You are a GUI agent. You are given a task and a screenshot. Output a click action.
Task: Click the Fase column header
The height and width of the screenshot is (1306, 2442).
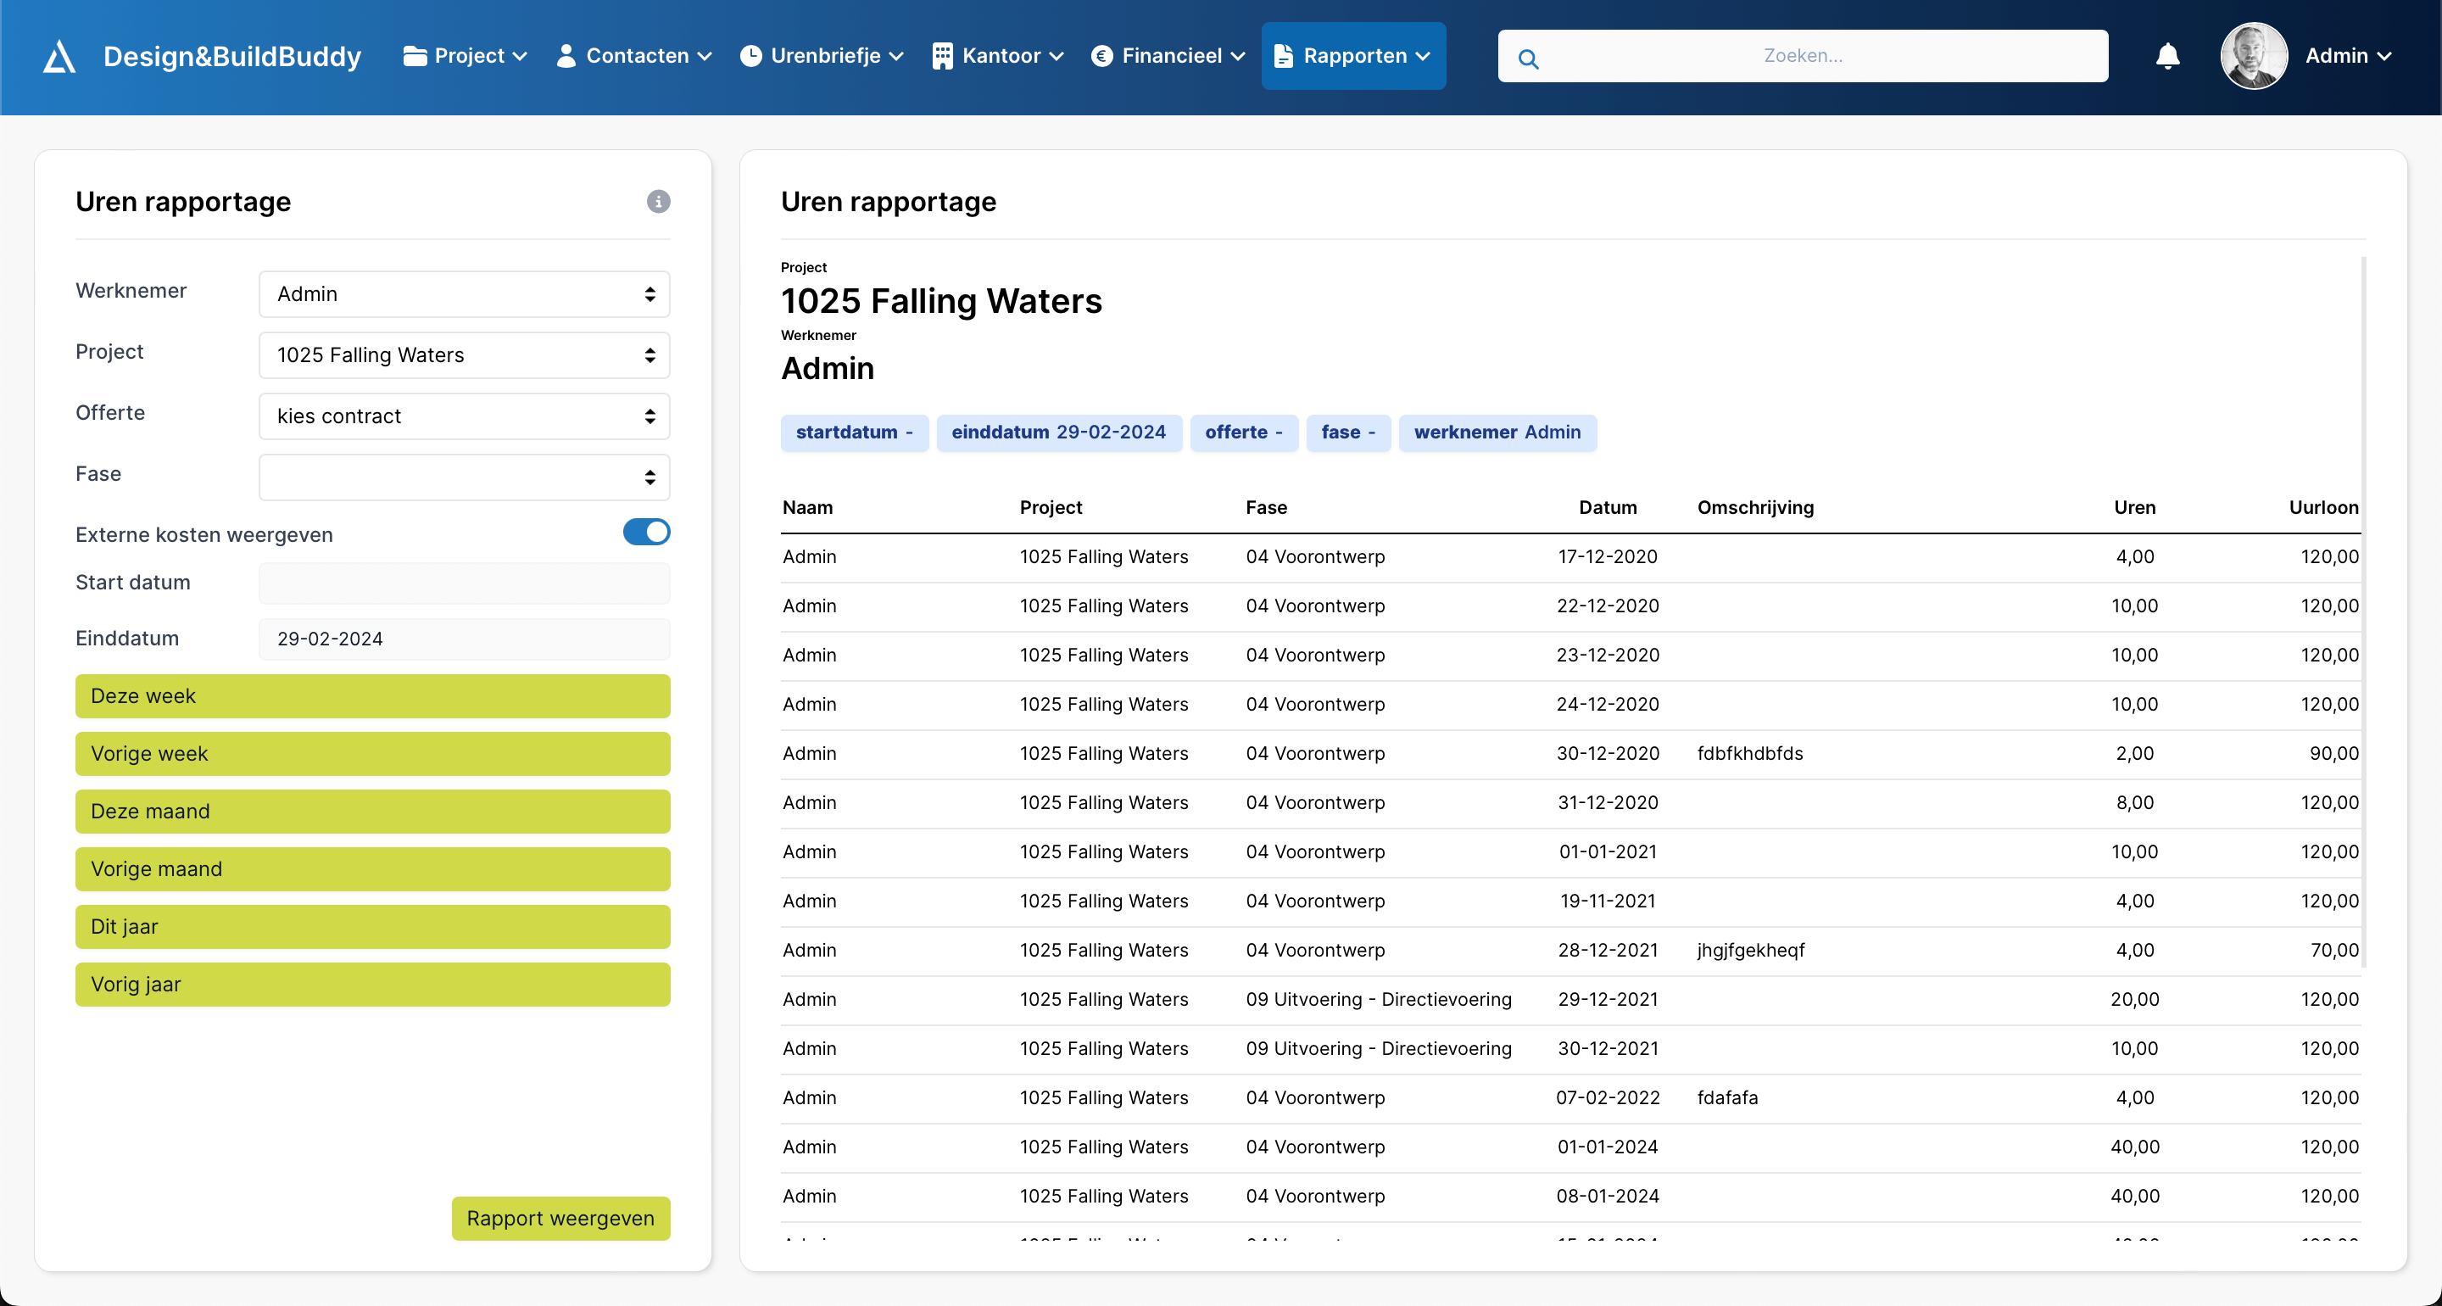pyautogui.click(x=1266, y=507)
